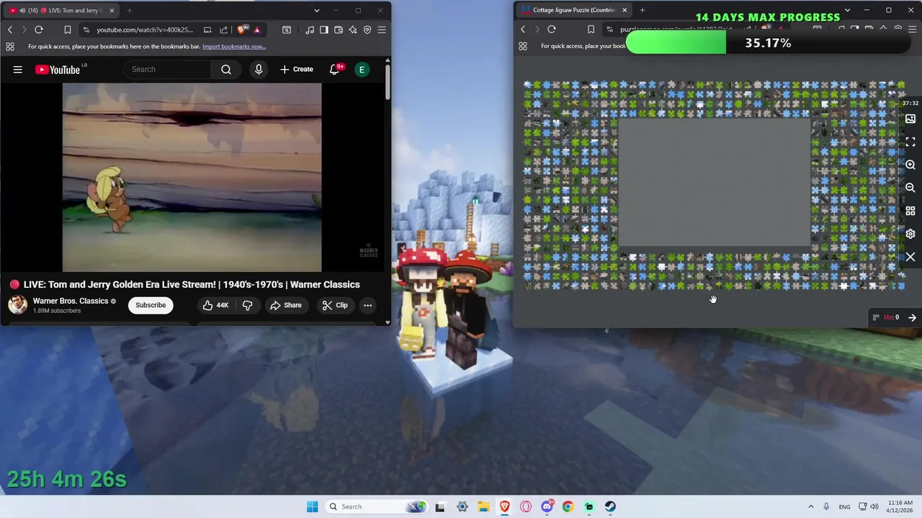Viewport: 922px width, 518px height.
Task: Switch to the LIVE Tom and Jerry tab
Action: tap(62, 10)
